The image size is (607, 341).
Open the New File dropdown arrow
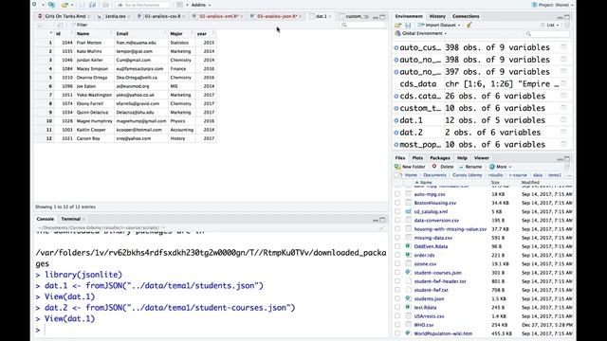(x=42, y=5)
